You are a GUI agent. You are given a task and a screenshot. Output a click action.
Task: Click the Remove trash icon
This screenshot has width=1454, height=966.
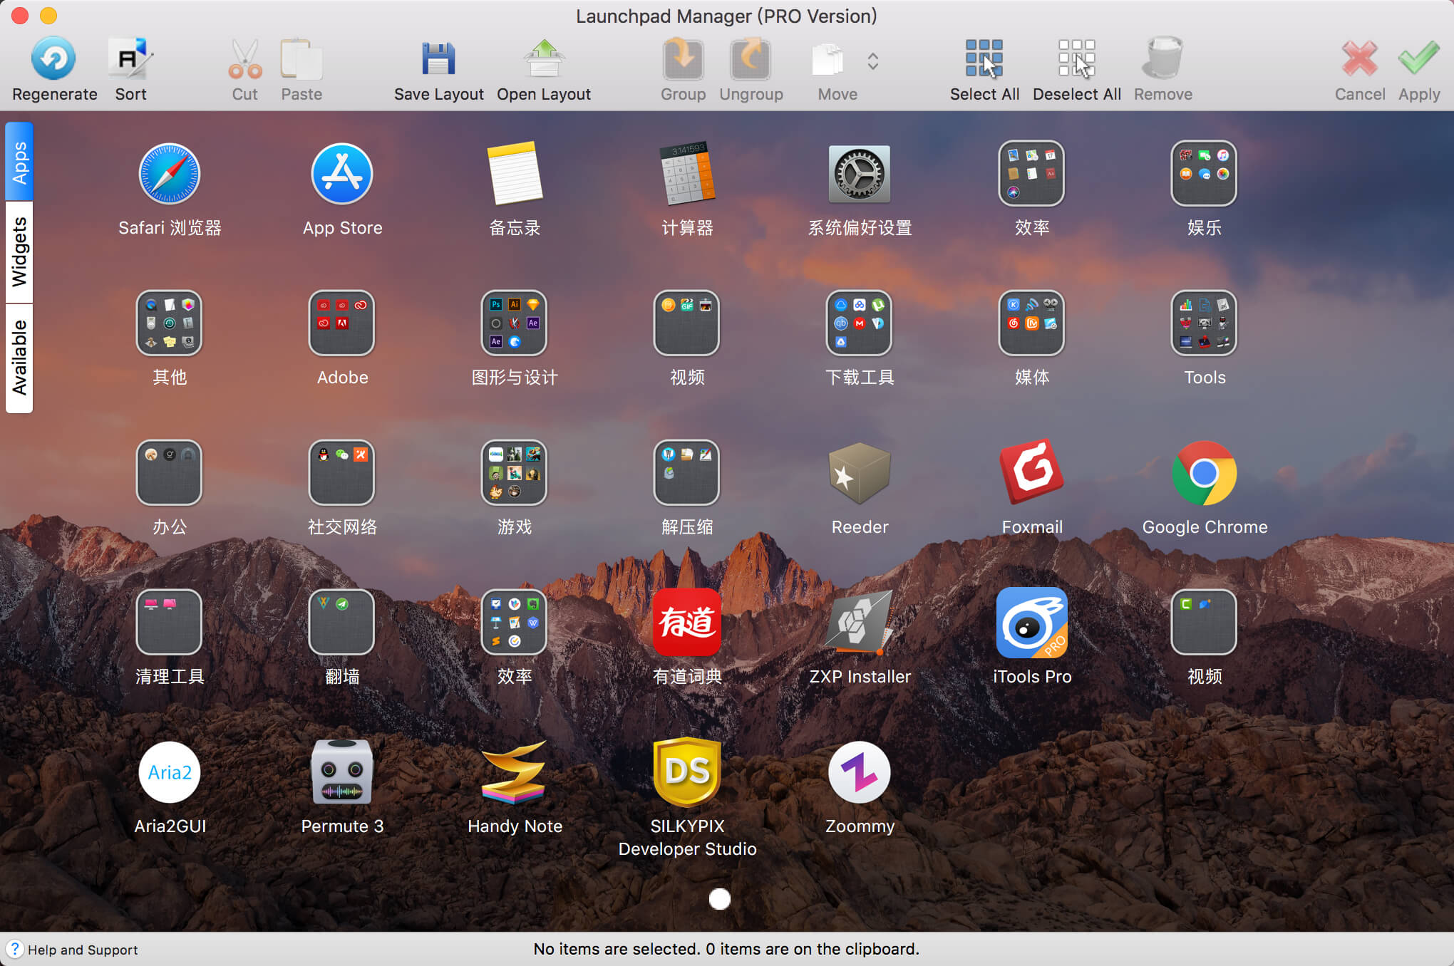[x=1162, y=59]
